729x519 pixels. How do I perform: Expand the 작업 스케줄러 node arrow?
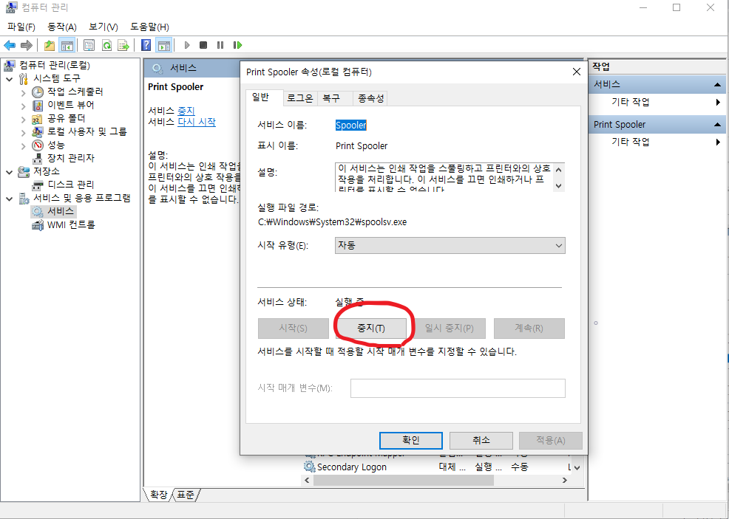23,92
